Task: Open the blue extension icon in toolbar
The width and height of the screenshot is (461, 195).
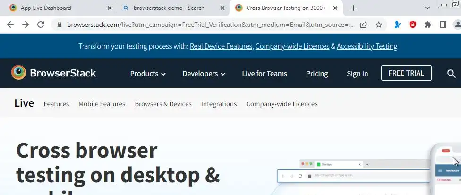Action: tap(398, 25)
